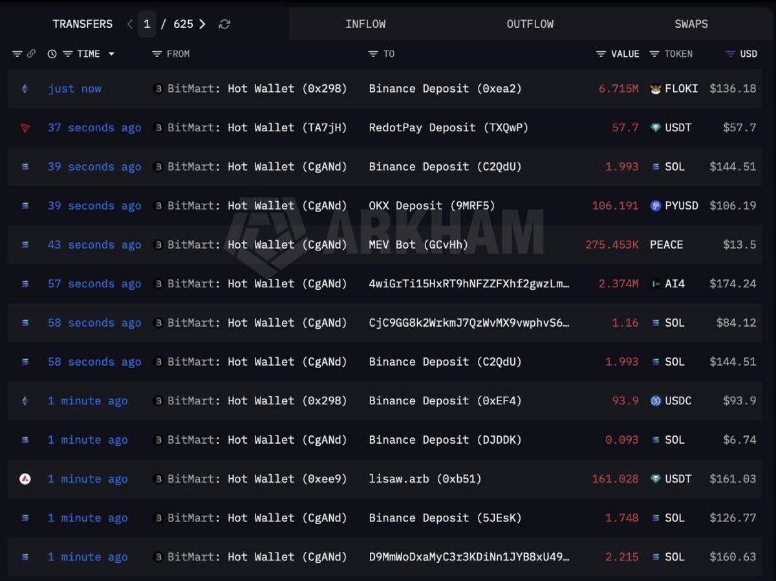This screenshot has height=581, width=776.
Task: Click SOL token icon in $6.74 row
Action: tap(655, 440)
